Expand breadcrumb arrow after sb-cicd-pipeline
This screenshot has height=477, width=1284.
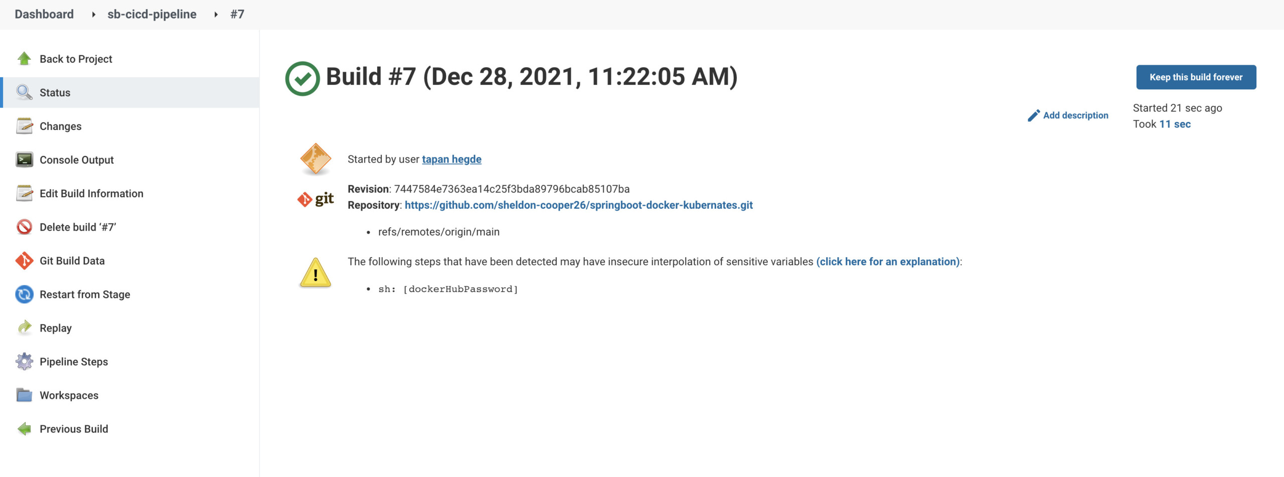click(x=216, y=15)
